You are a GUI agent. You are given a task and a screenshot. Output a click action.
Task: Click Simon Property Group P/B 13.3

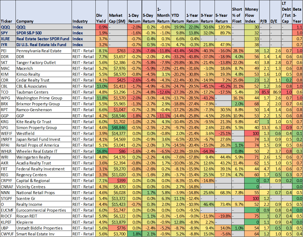point(265,127)
